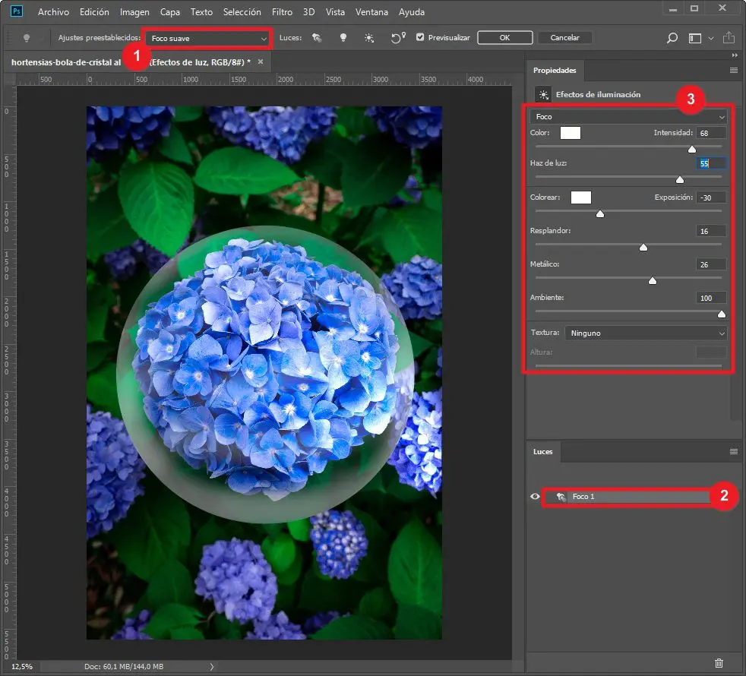This screenshot has height=676, width=746.
Task: Add a new infinite light sun icon
Action: (x=369, y=37)
